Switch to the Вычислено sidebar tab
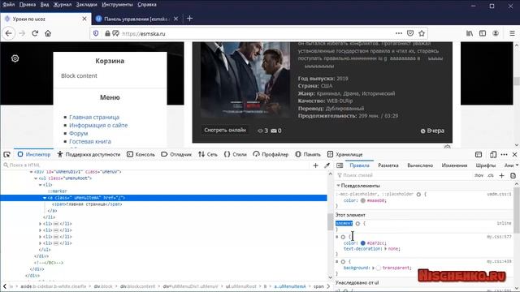Screen dimensions: 520x292 tap(420, 165)
